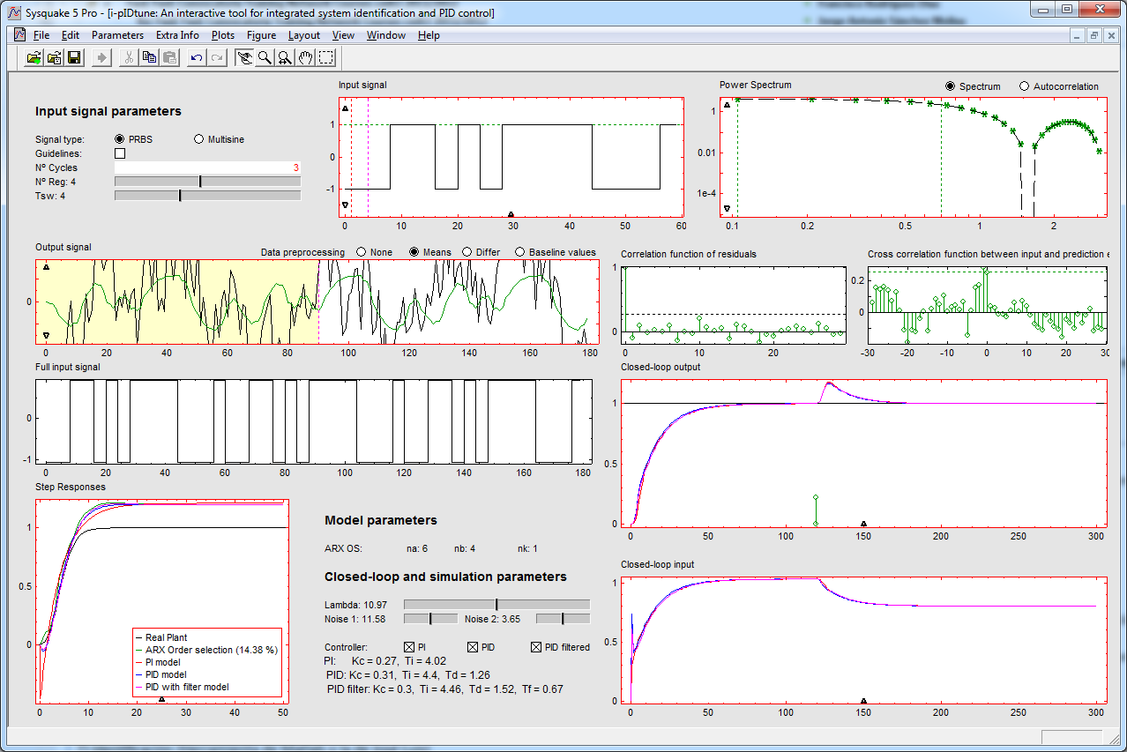Select the Manipulate pointing-hand tool

[x=244, y=58]
